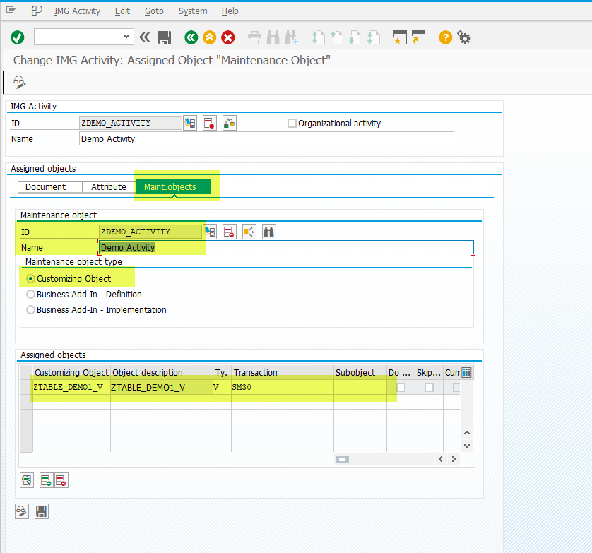Tick the Skip checkbox for ZTABLE_DEMO1_V
Viewport: 592px width, 553px height.
(430, 387)
